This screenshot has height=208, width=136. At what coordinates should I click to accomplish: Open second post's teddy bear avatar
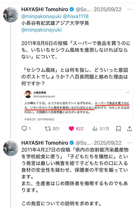(x=11, y=148)
